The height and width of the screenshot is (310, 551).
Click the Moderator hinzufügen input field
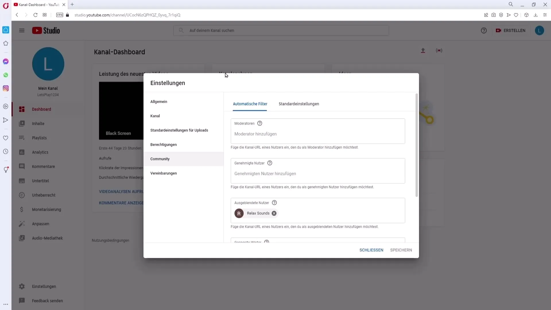pos(318,134)
